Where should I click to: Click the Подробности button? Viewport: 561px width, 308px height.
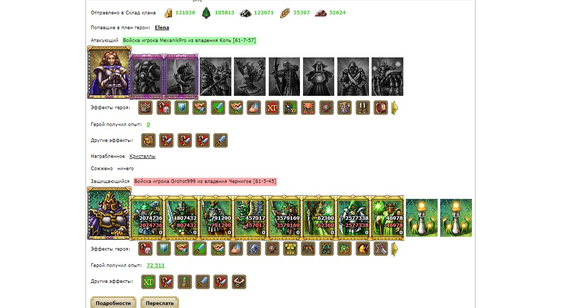pyautogui.click(x=113, y=303)
